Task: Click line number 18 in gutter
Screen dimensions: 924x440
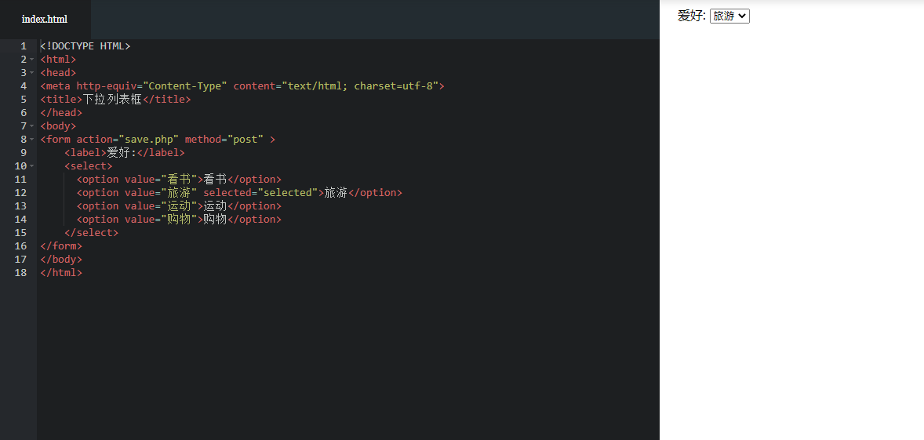Action: (20, 273)
